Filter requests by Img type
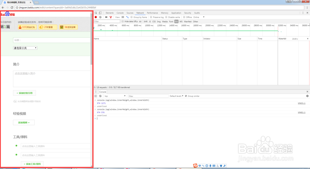The height and width of the screenshot is (169, 310). pos(159,22)
